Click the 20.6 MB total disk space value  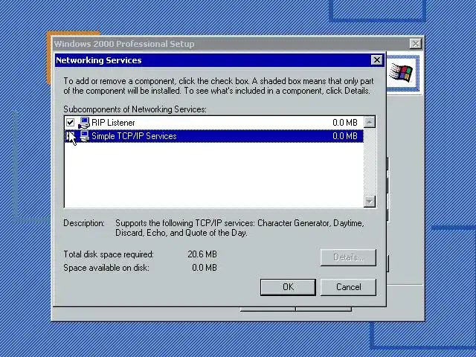pos(202,254)
